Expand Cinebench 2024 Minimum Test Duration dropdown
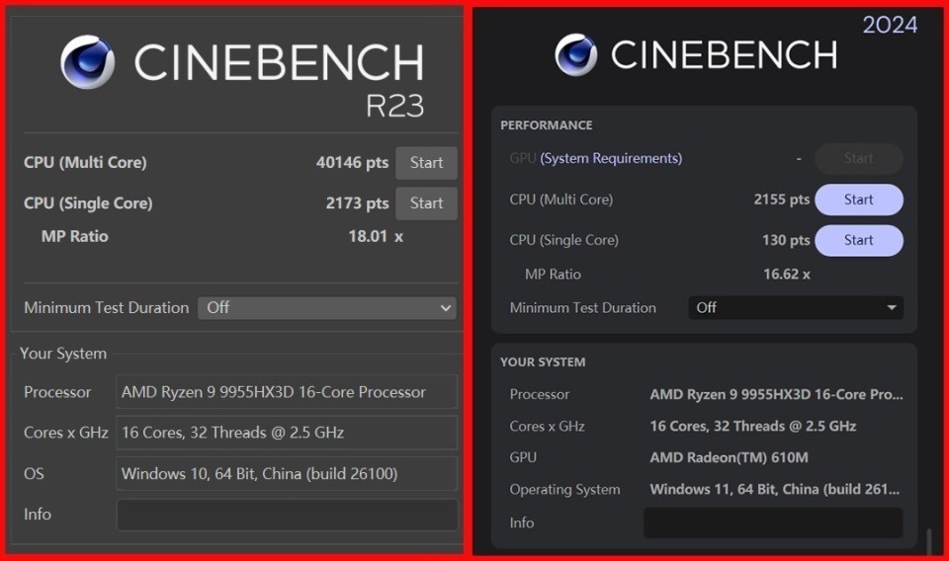The width and height of the screenshot is (949, 561). tap(795, 308)
